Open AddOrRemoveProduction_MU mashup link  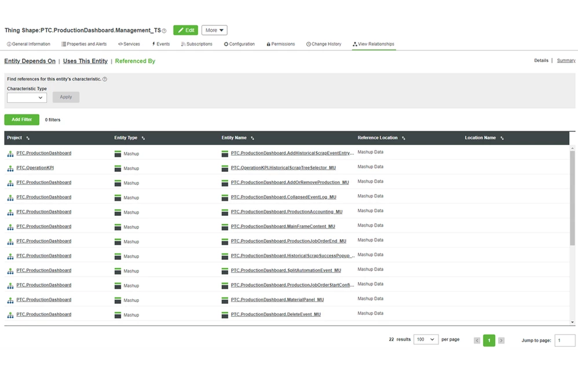pyautogui.click(x=290, y=183)
